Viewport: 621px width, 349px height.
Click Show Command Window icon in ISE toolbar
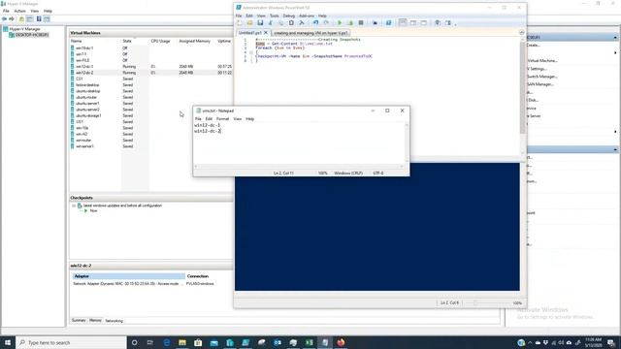point(438,23)
